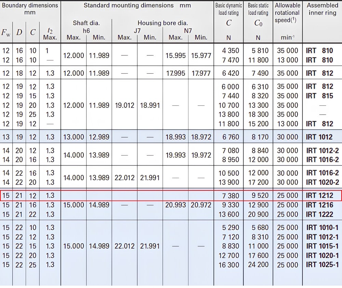
Task: Click the Boundary dimensions mm header
Action: click(x=30, y=9)
